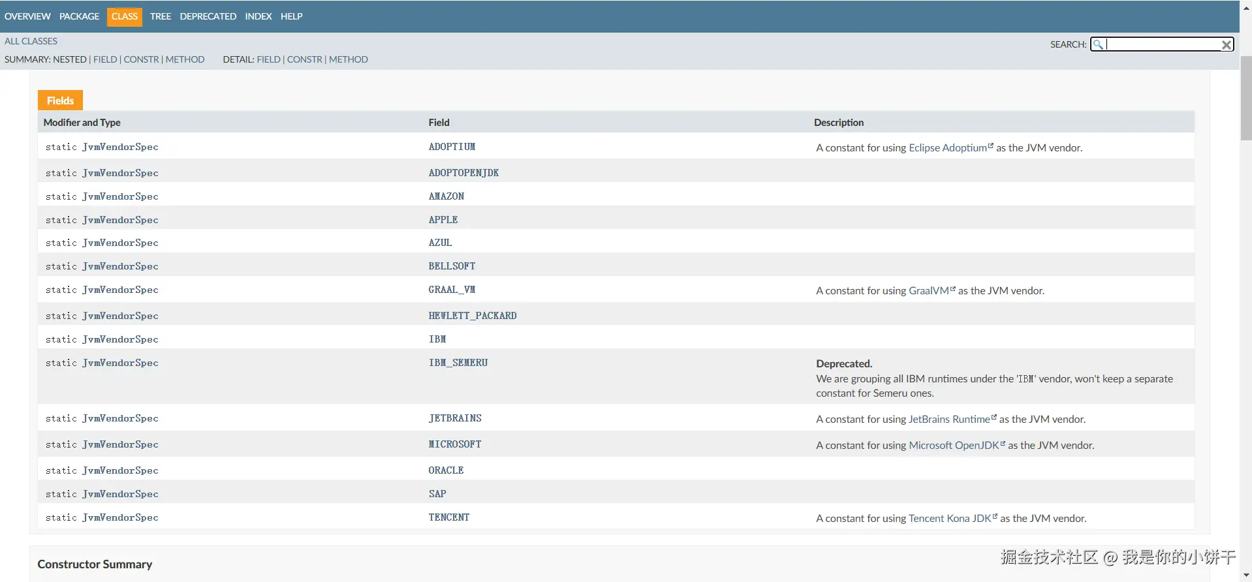Open the APPLE field link
The height and width of the screenshot is (582, 1252).
(x=443, y=220)
